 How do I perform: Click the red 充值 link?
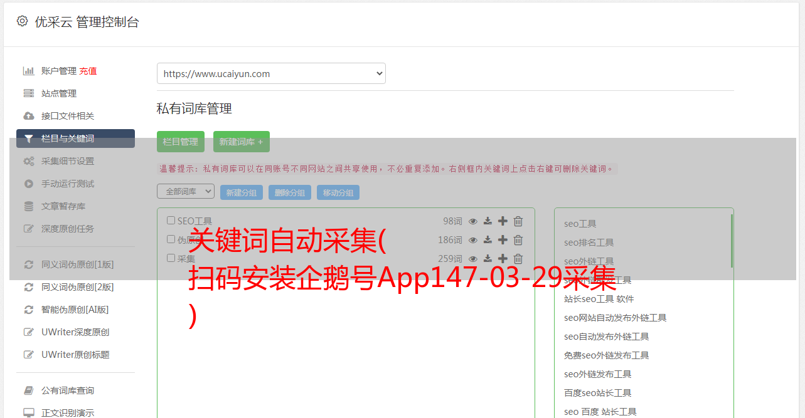pos(88,71)
